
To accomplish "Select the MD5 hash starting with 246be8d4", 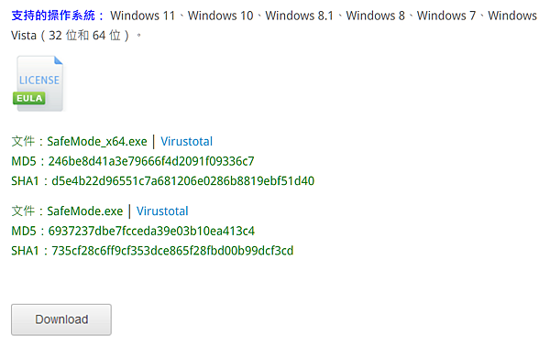I will point(151,161).
